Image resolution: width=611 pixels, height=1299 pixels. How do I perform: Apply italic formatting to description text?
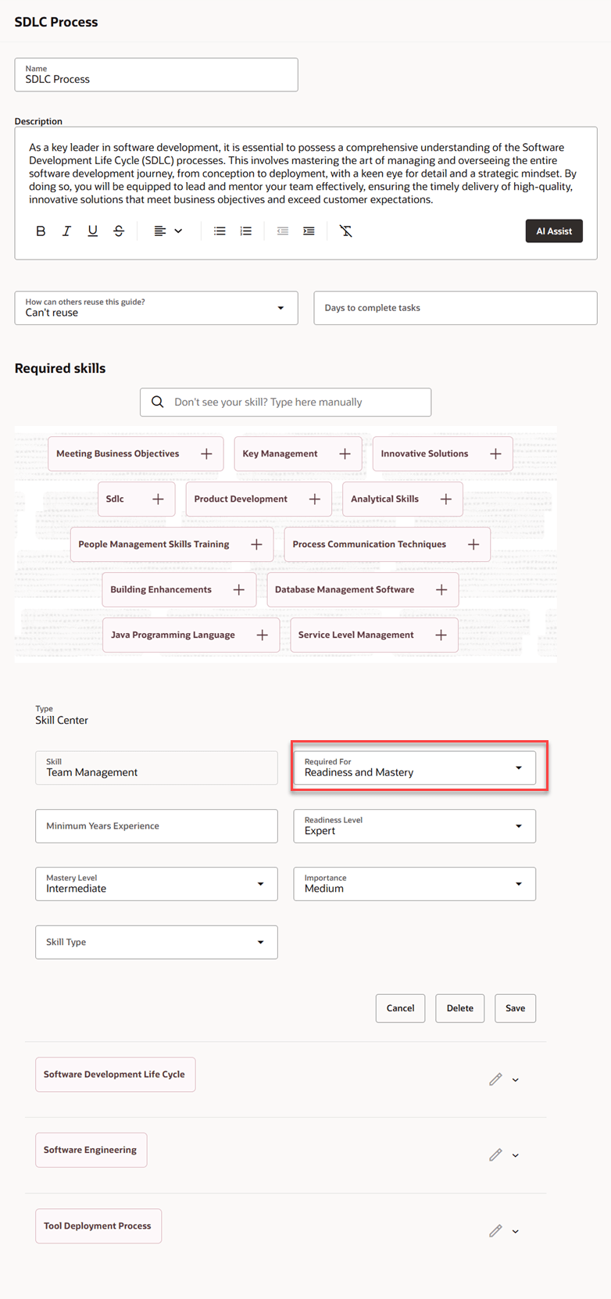[x=66, y=231]
